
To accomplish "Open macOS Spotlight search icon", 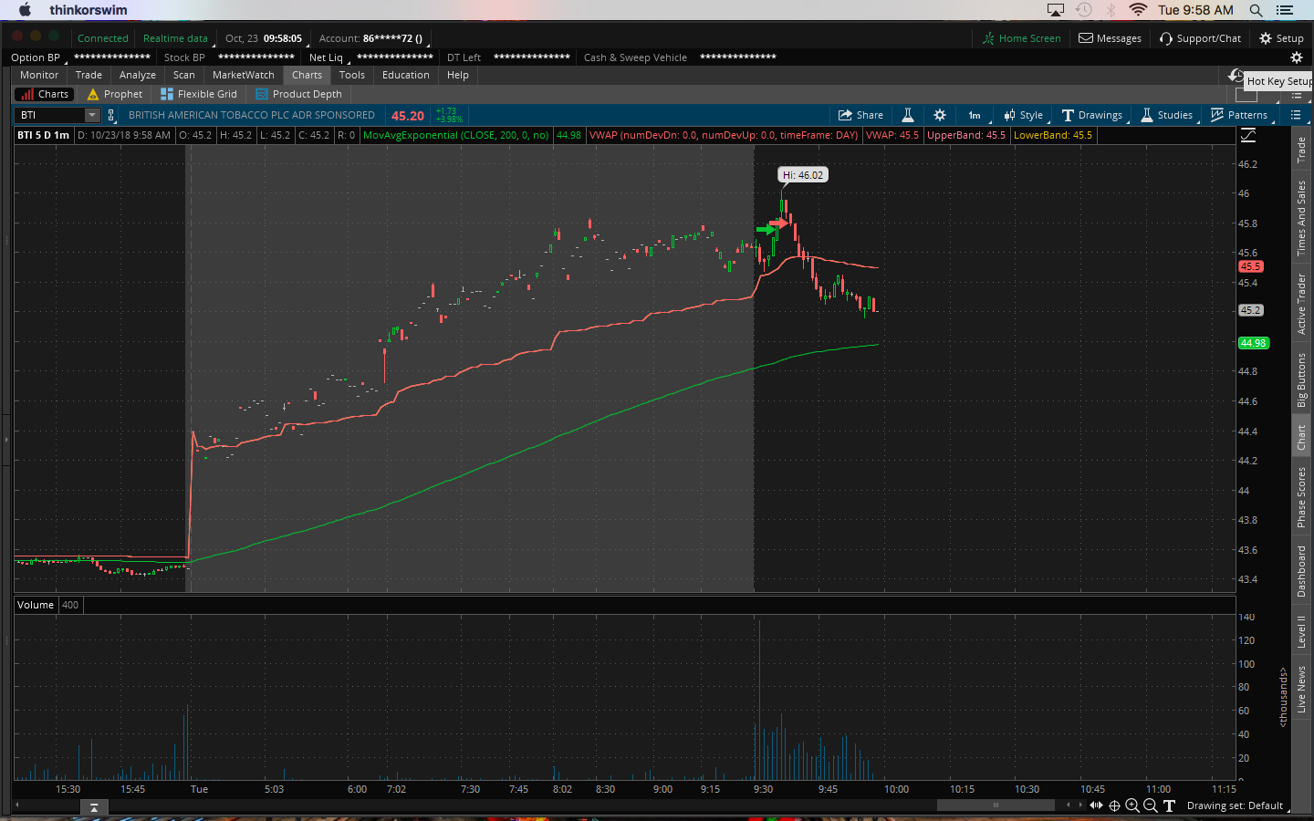I will point(1257,10).
